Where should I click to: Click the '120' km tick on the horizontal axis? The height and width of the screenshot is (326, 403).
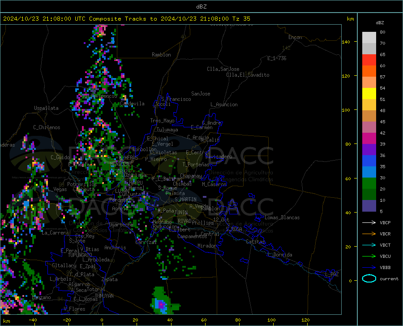tap(305, 320)
